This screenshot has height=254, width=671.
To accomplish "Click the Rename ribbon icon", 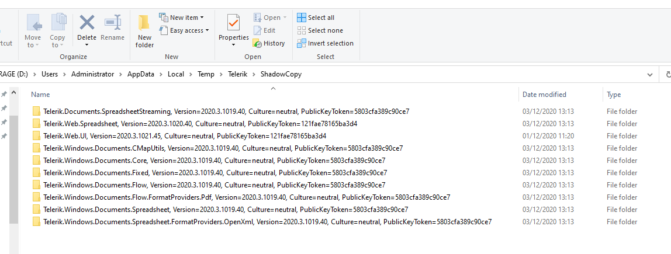I will (113, 28).
